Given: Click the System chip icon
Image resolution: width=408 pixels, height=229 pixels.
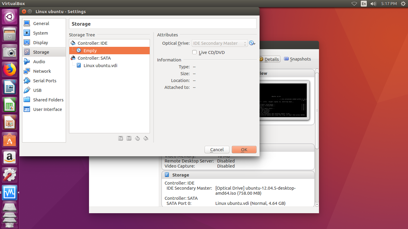Looking at the screenshot, I should (x=27, y=33).
